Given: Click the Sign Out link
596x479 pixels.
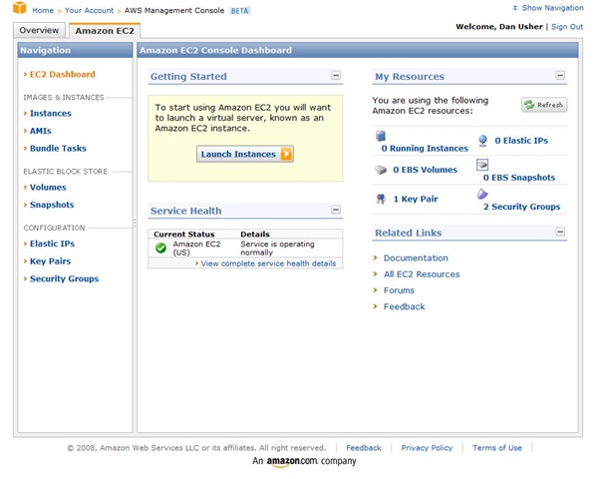Looking at the screenshot, I should 567,27.
